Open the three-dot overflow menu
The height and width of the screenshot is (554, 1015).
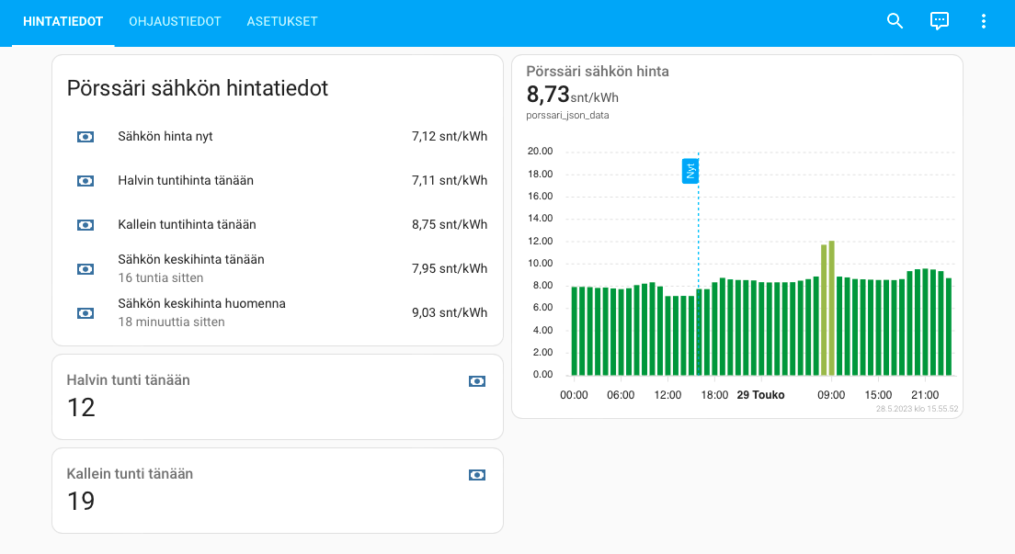[x=983, y=21]
